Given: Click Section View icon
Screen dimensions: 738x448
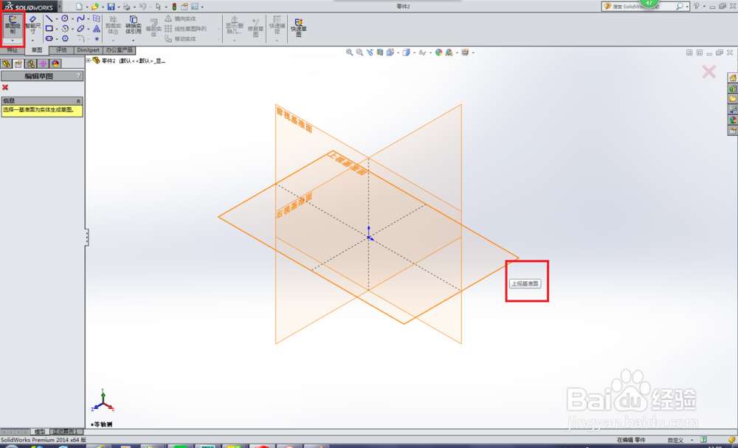Looking at the screenshot, I should pyautogui.click(x=380, y=52).
